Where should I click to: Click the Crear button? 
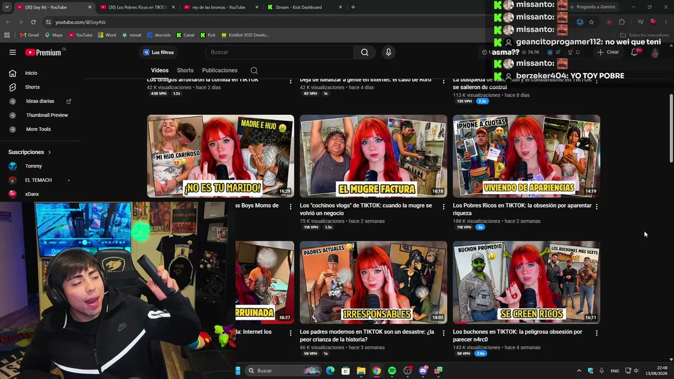click(x=608, y=52)
